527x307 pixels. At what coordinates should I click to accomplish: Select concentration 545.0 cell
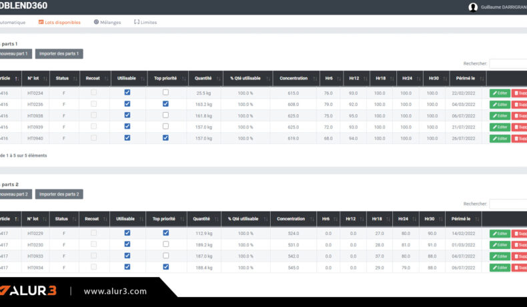click(294, 268)
